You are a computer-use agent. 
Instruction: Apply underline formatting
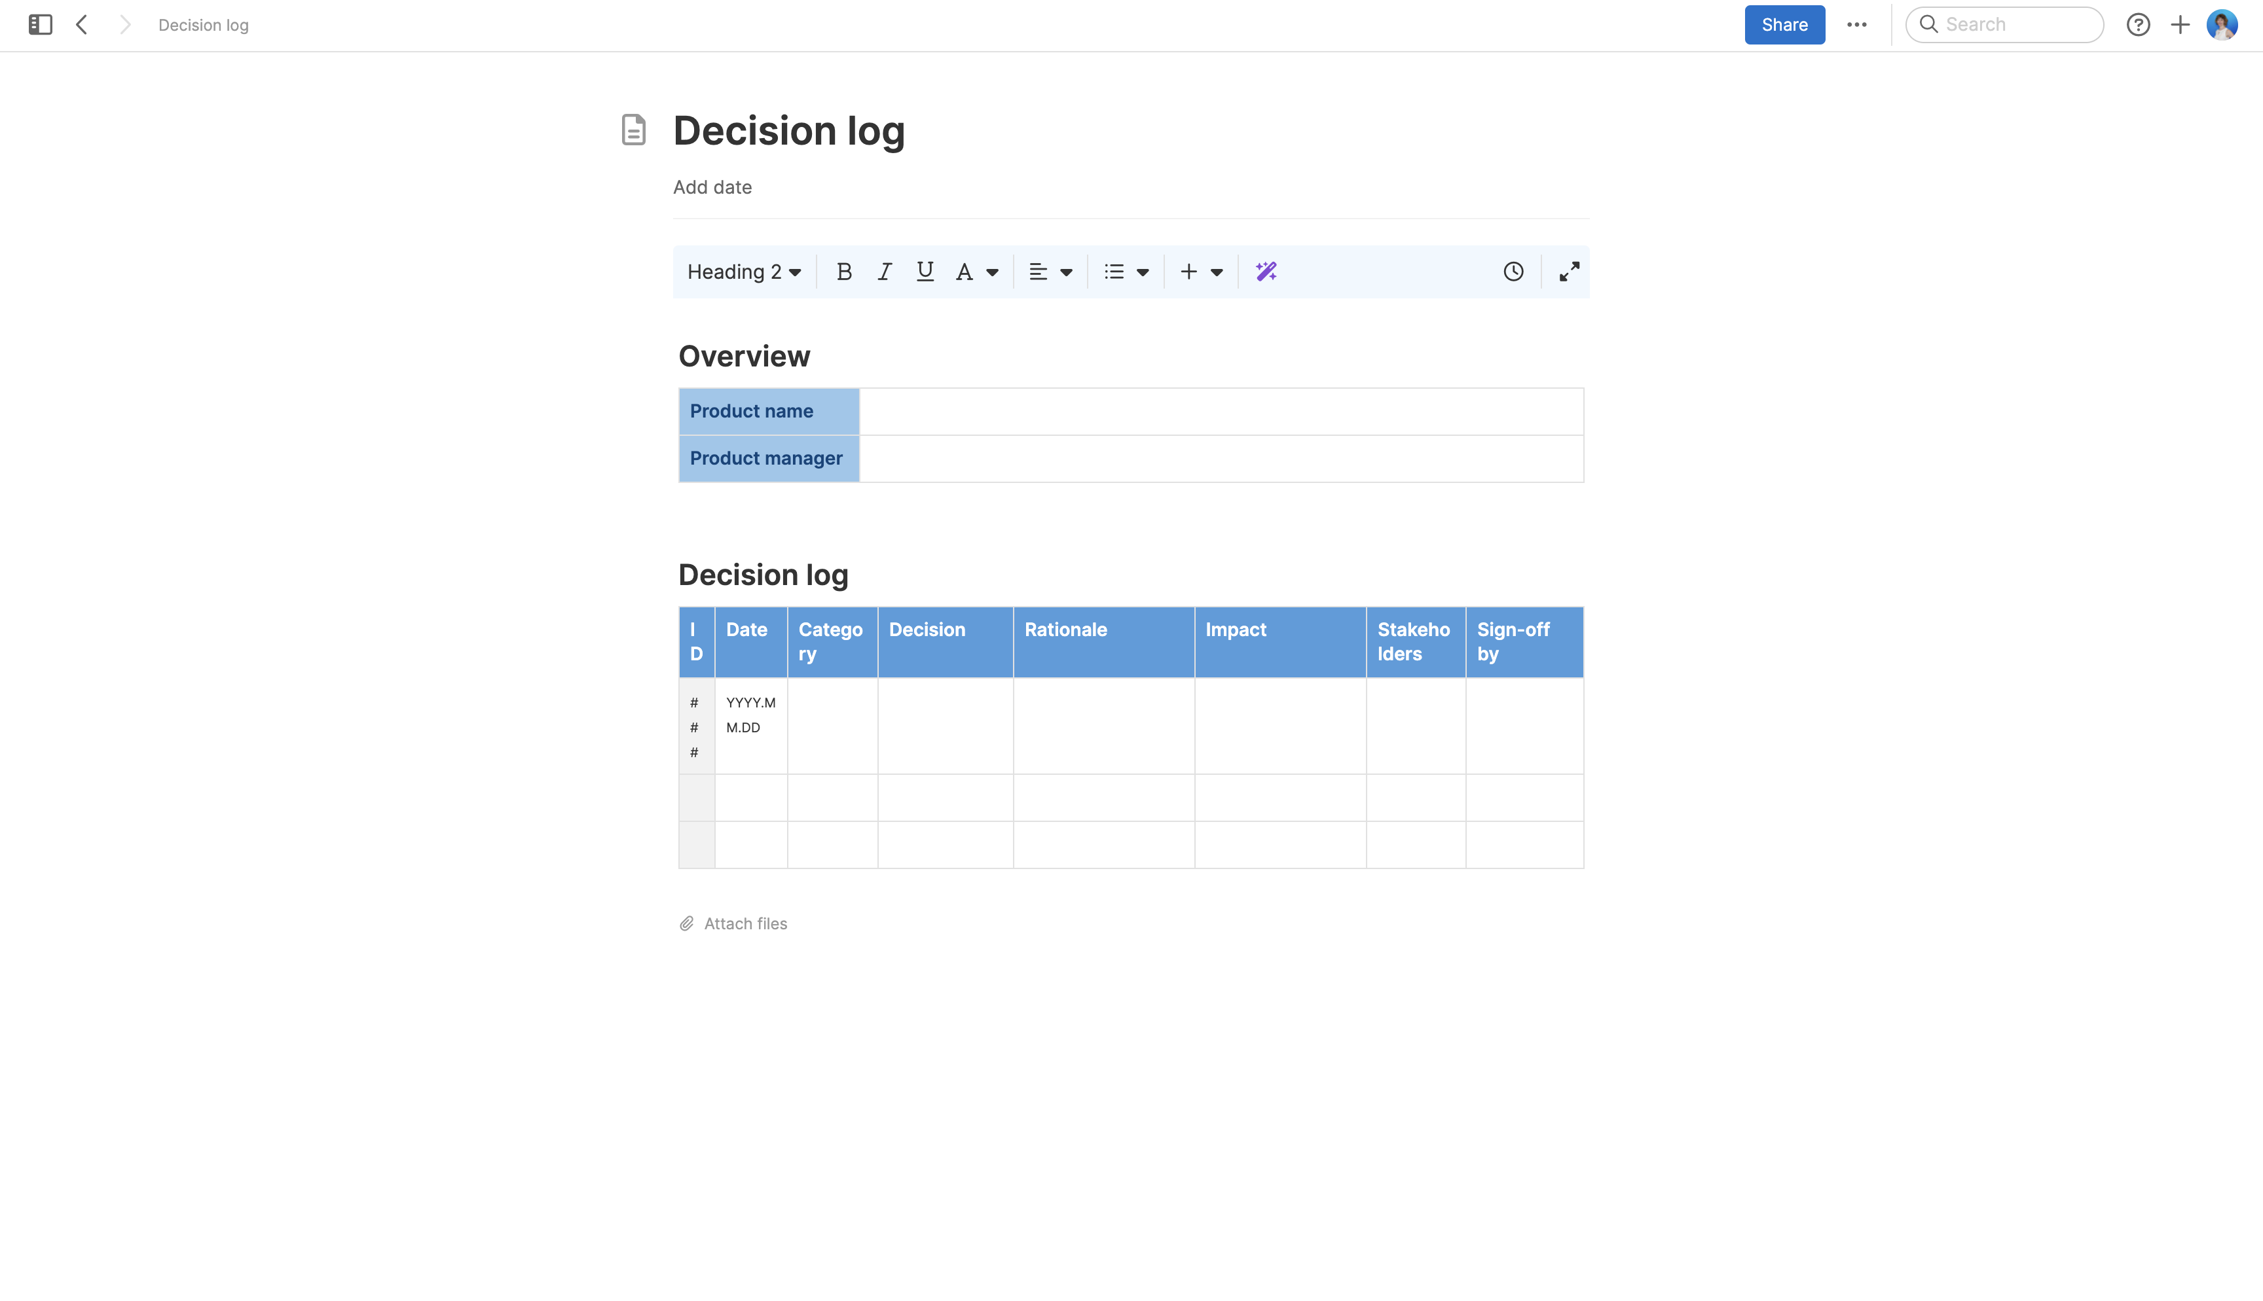pyautogui.click(x=924, y=271)
